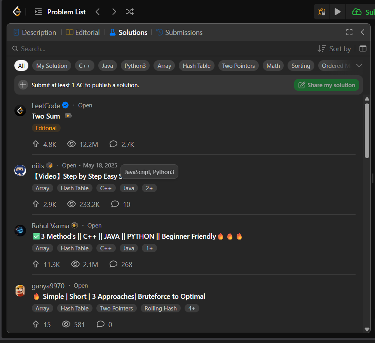Switch to the Editorial tab
This screenshot has width=375, height=343.
pyautogui.click(x=83, y=33)
